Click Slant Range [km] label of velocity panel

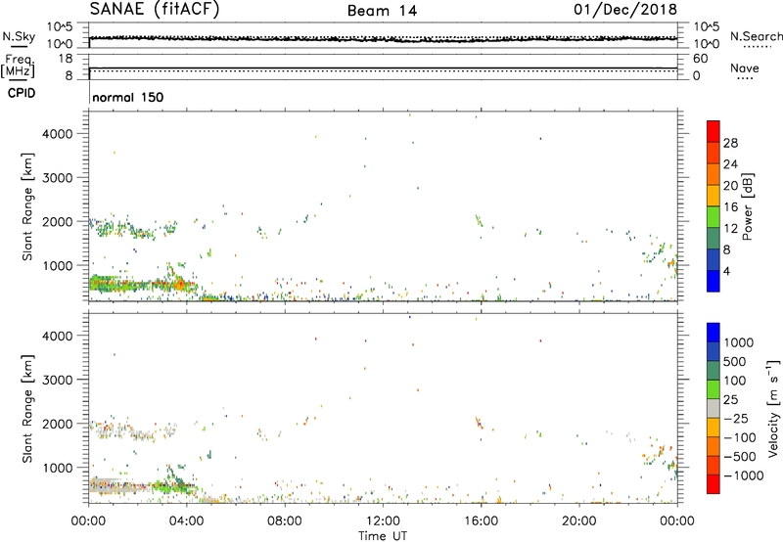coord(27,409)
